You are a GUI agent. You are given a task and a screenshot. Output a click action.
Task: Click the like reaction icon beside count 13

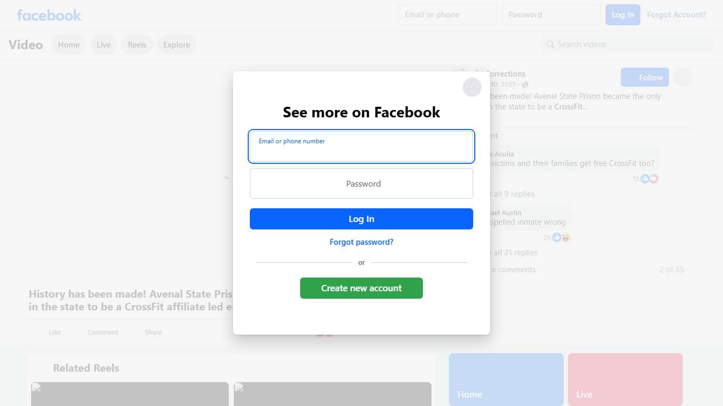(x=645, y=179)
